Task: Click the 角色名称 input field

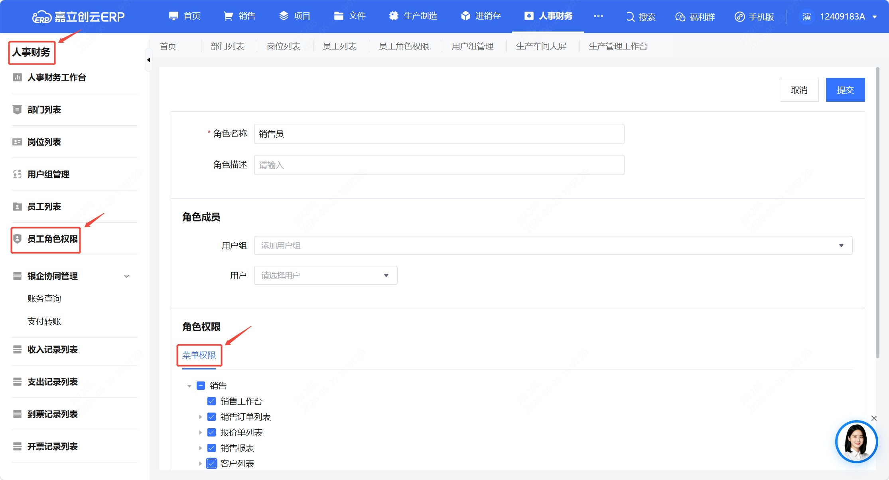Action: click(439, 134)
